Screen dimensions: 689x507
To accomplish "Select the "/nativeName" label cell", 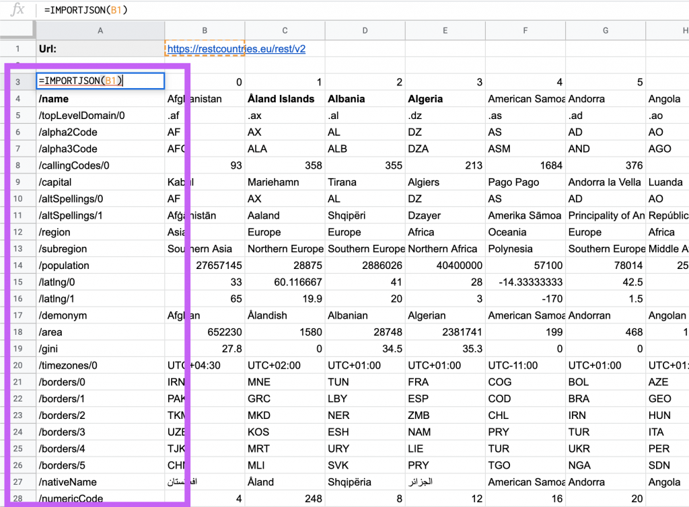I will (x=100, y=481).
